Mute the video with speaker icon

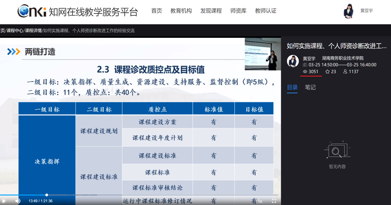point(18,201)
